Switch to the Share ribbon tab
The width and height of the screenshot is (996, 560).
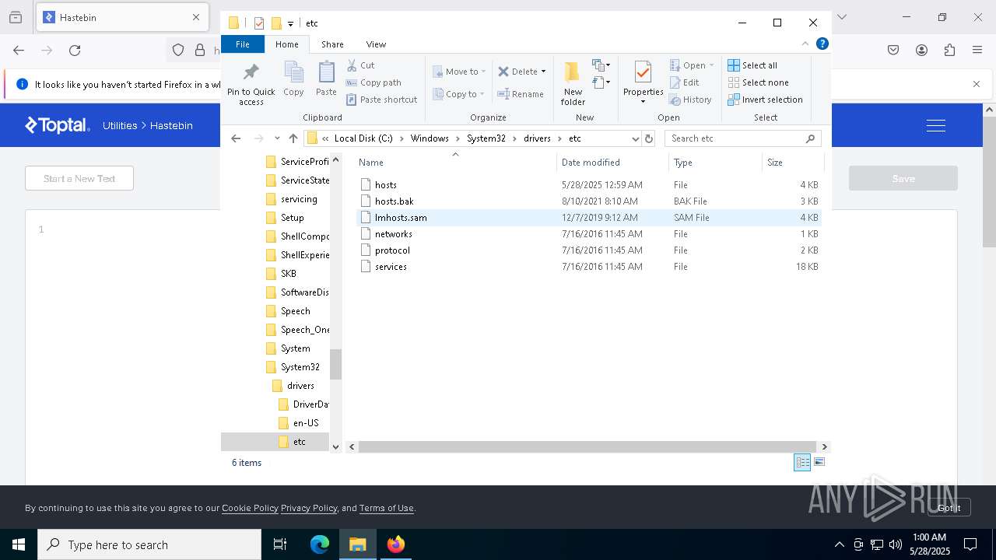332,44
